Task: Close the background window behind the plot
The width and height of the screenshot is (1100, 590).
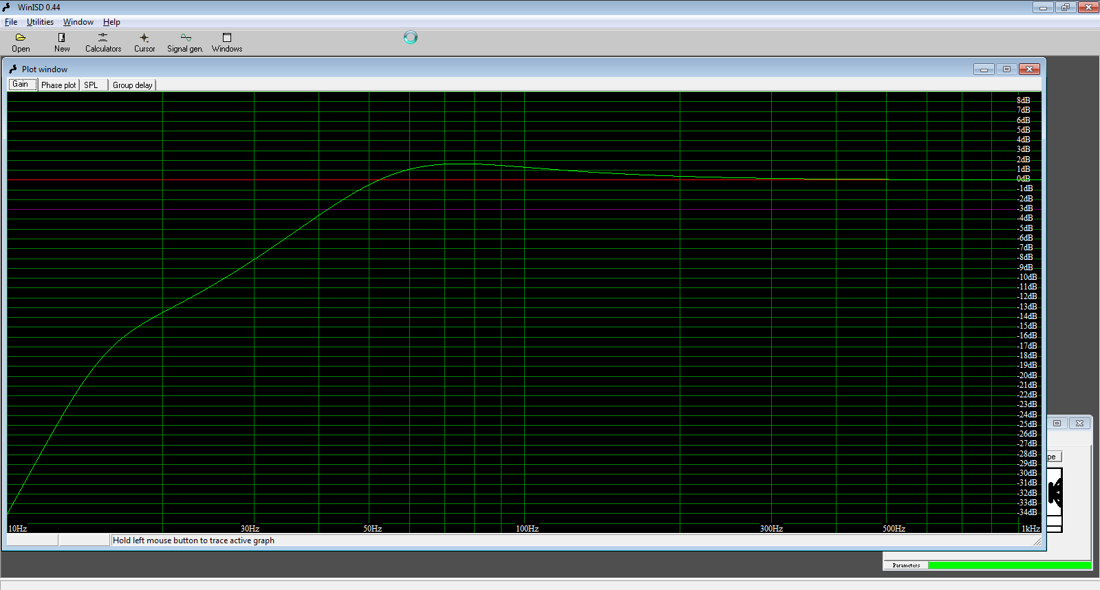Action: point(1080,423)
